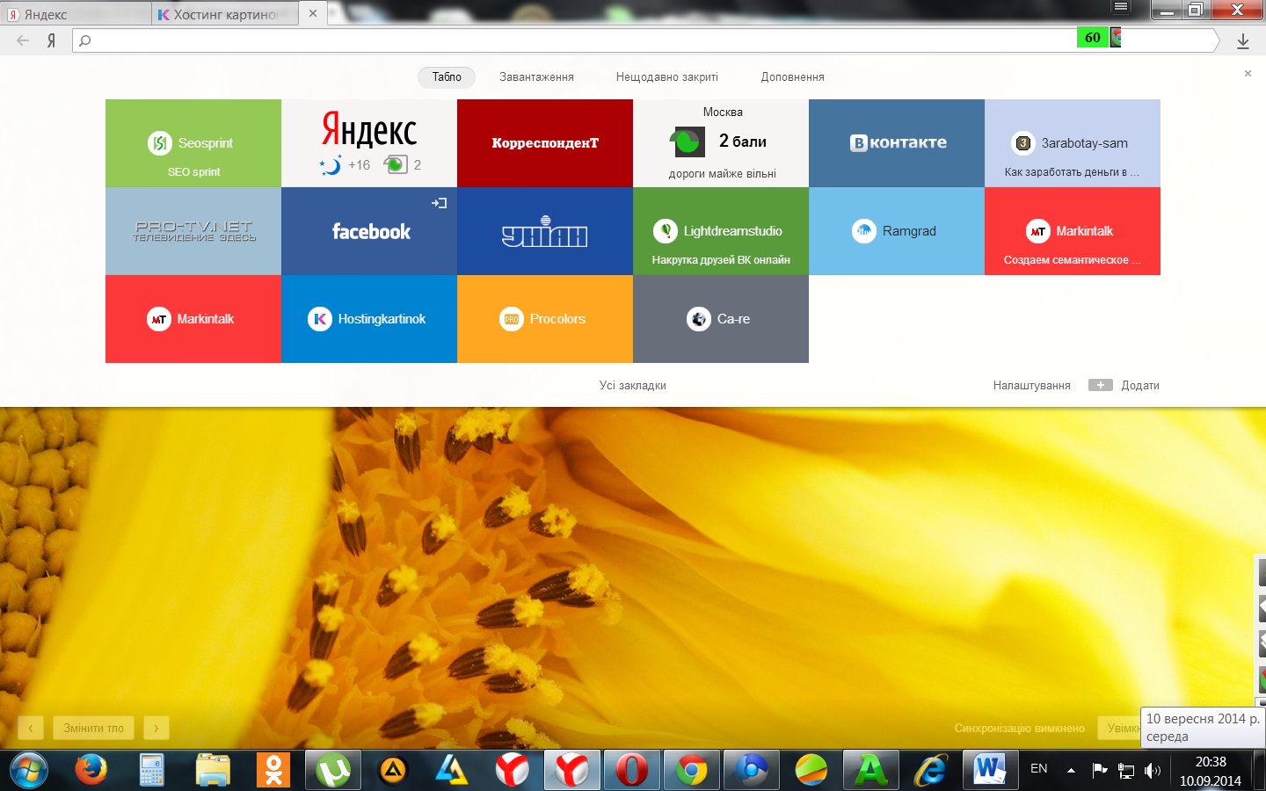Open the Ramgrad tile

[x=897, y=231]
